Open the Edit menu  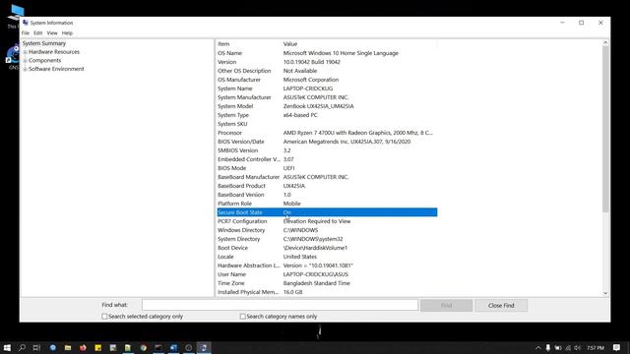(38, 32)
